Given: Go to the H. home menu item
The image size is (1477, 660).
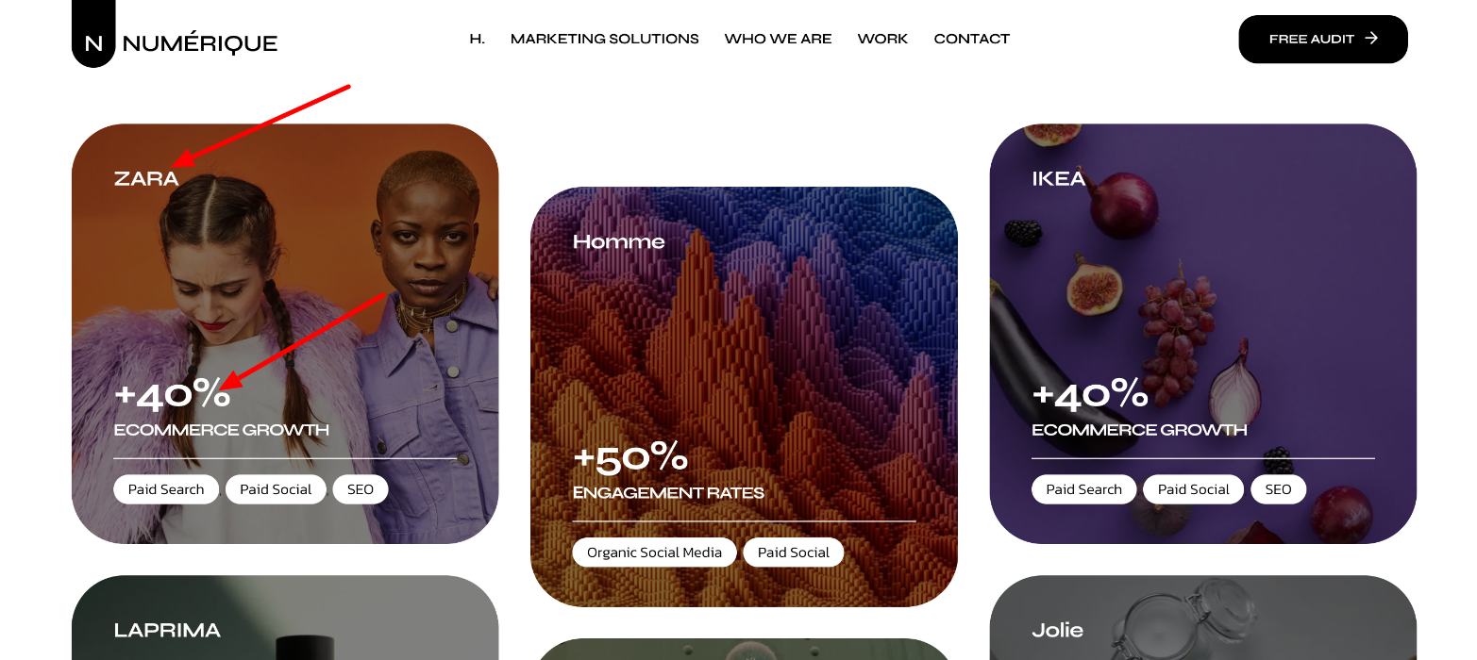Looking at the screenshot, I should (x=478, y=39).
